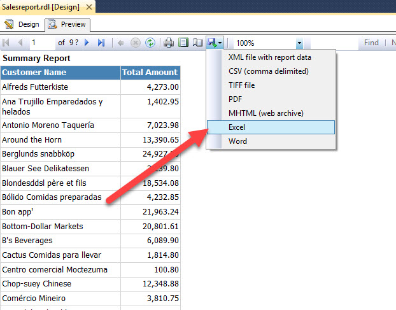Go to the first report page
The width and height of the screenshot is (396, 310).
[6, 43]
